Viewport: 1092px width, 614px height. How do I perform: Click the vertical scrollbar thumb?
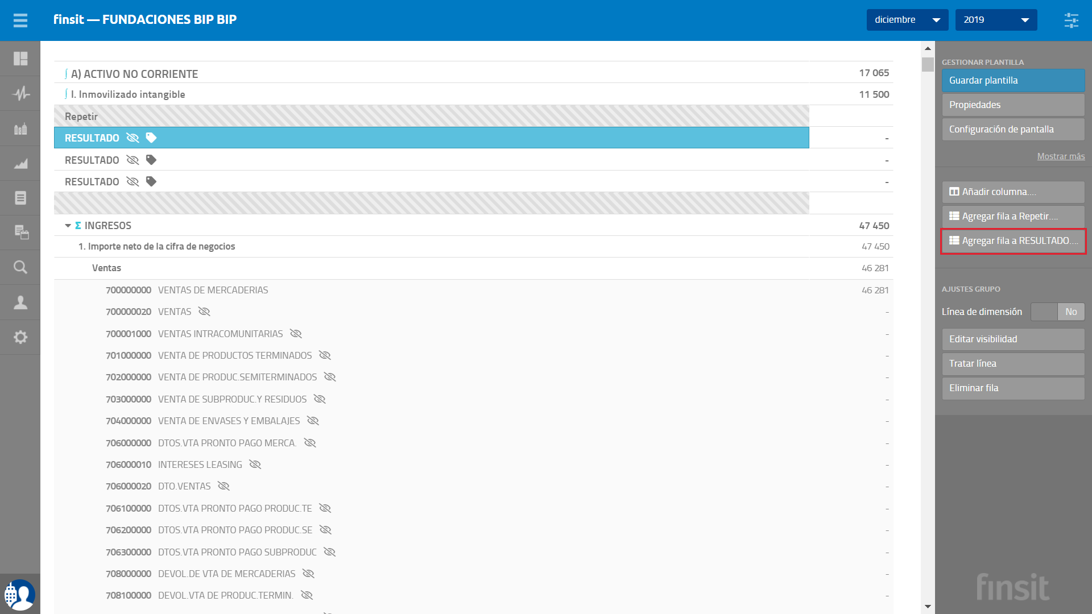[x=928, y=64]
